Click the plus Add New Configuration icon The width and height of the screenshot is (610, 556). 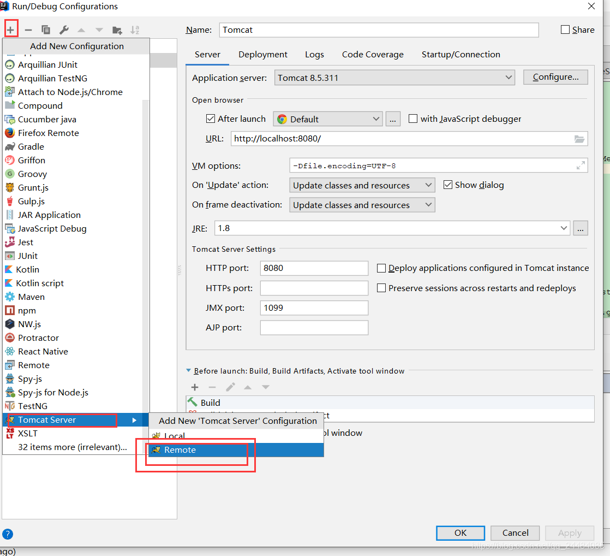(x=10, y=29)
